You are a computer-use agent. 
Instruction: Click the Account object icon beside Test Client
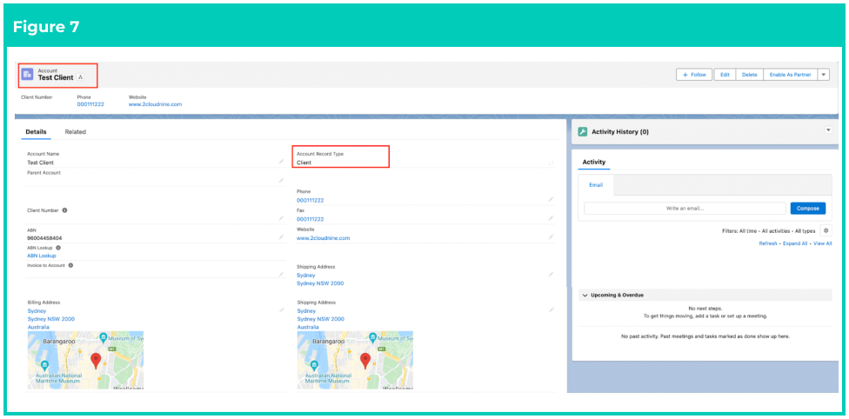(27, 74)
